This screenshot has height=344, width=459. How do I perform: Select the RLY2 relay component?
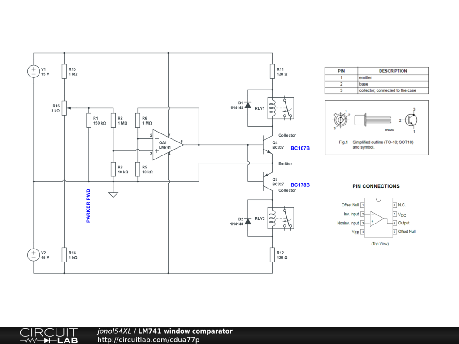(281, 219)
